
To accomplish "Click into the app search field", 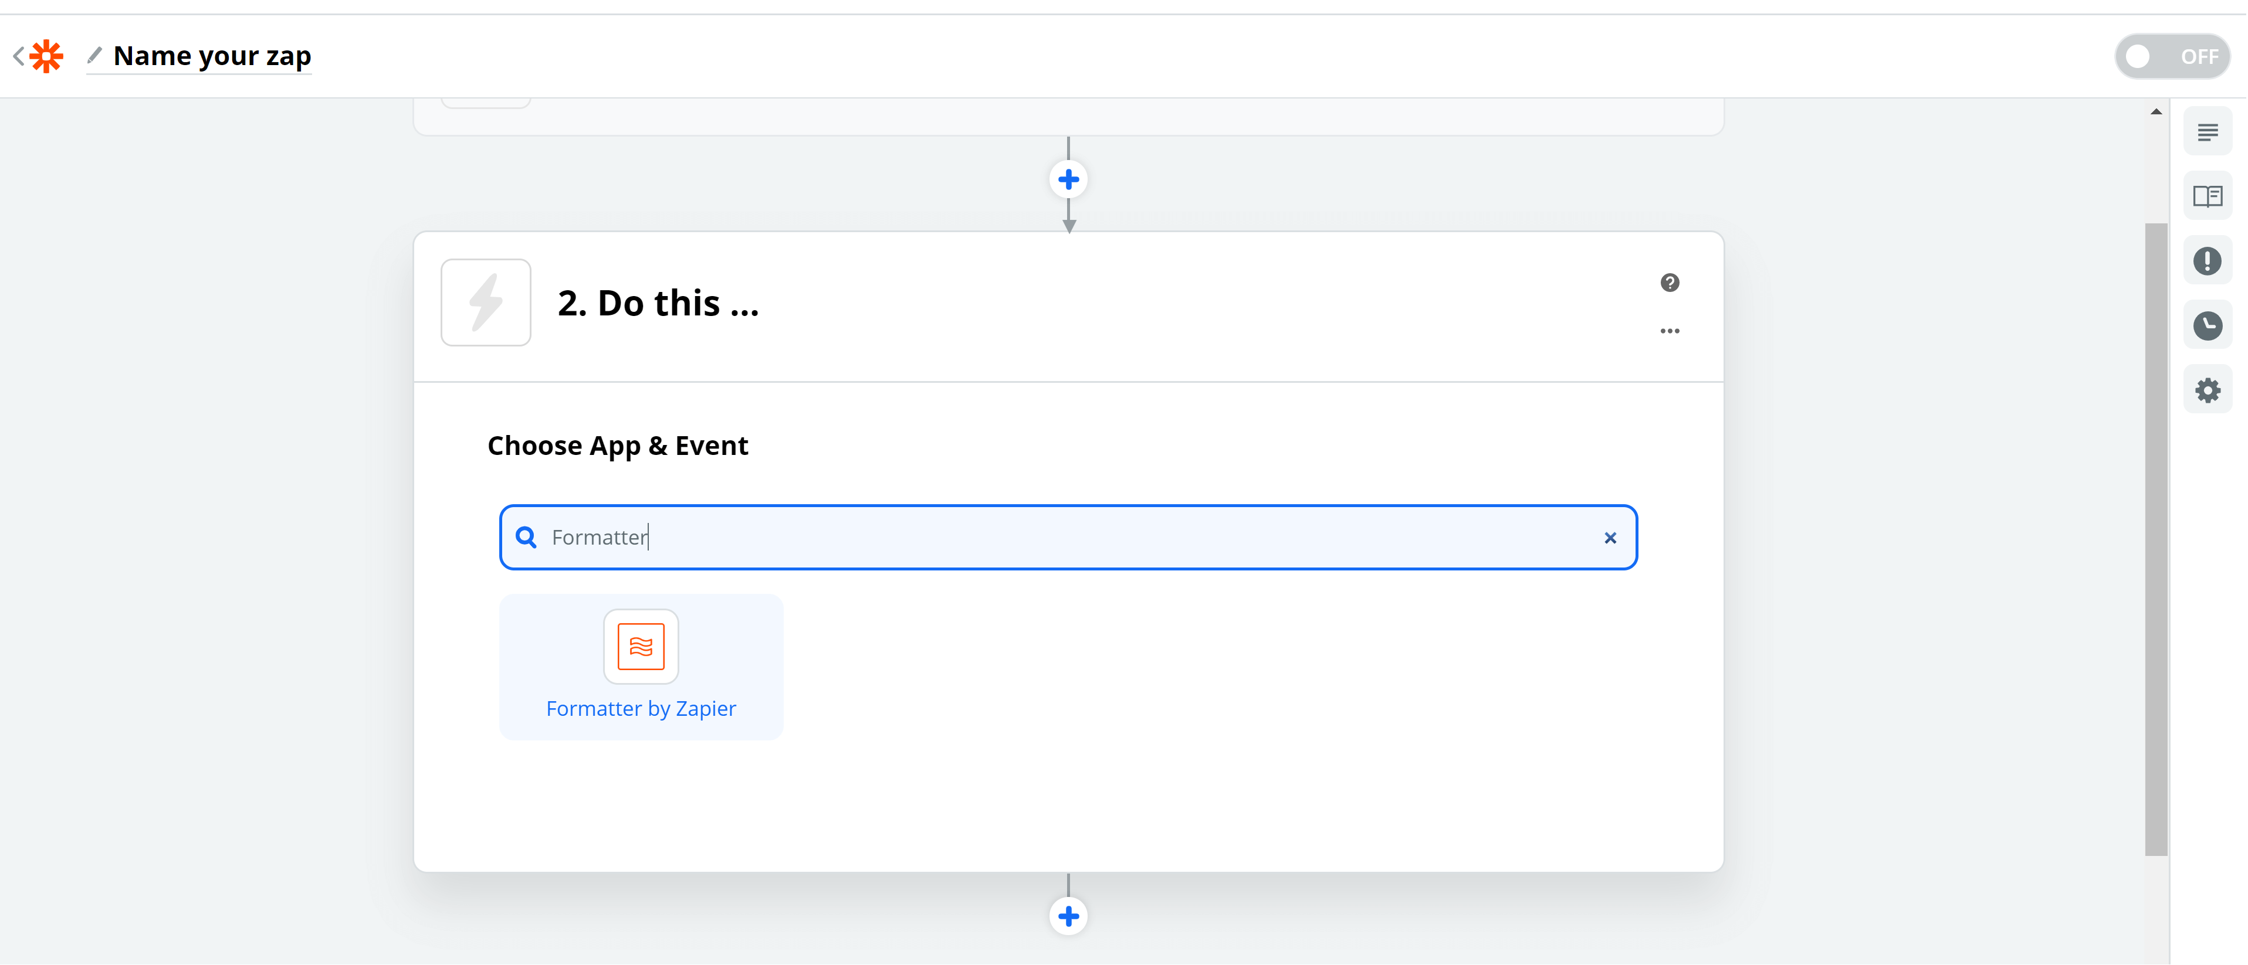I will coord(1068,538).
